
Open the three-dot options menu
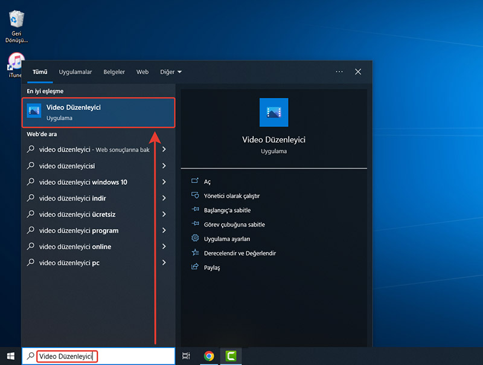pos(339,72)
